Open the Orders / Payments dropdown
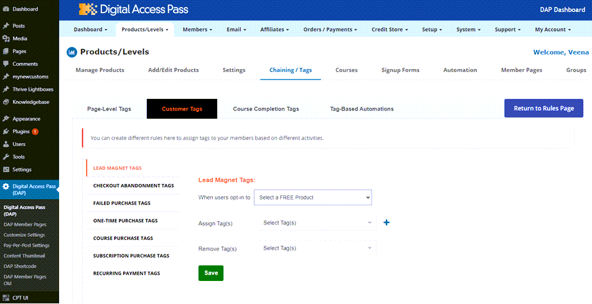This screenshot has width=592, height=304. coord(331,29)
